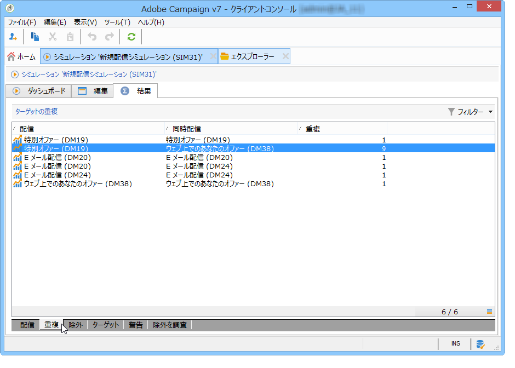Viewport: 515px width, 368px height.
Task: Sort by the 配信 column header
Action: pos(88,129)
